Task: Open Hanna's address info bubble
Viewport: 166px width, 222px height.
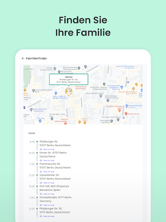Action: click(x=69, y=79)
